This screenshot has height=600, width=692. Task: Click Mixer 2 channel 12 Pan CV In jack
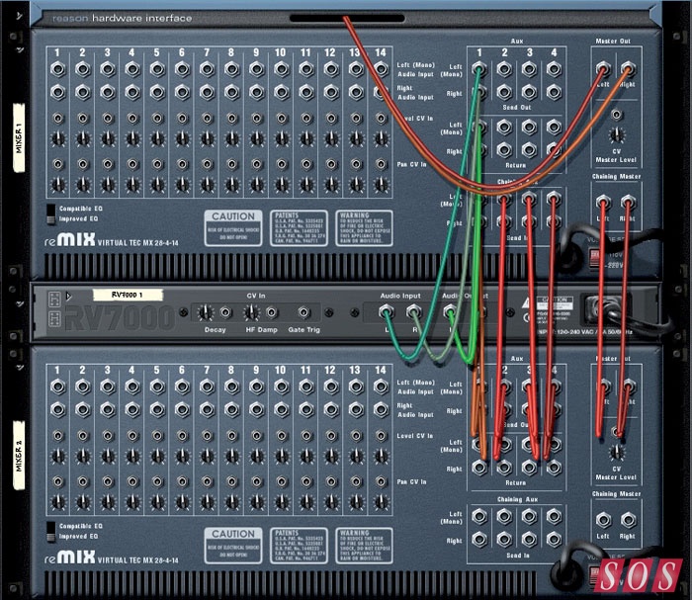coord(331,481)
